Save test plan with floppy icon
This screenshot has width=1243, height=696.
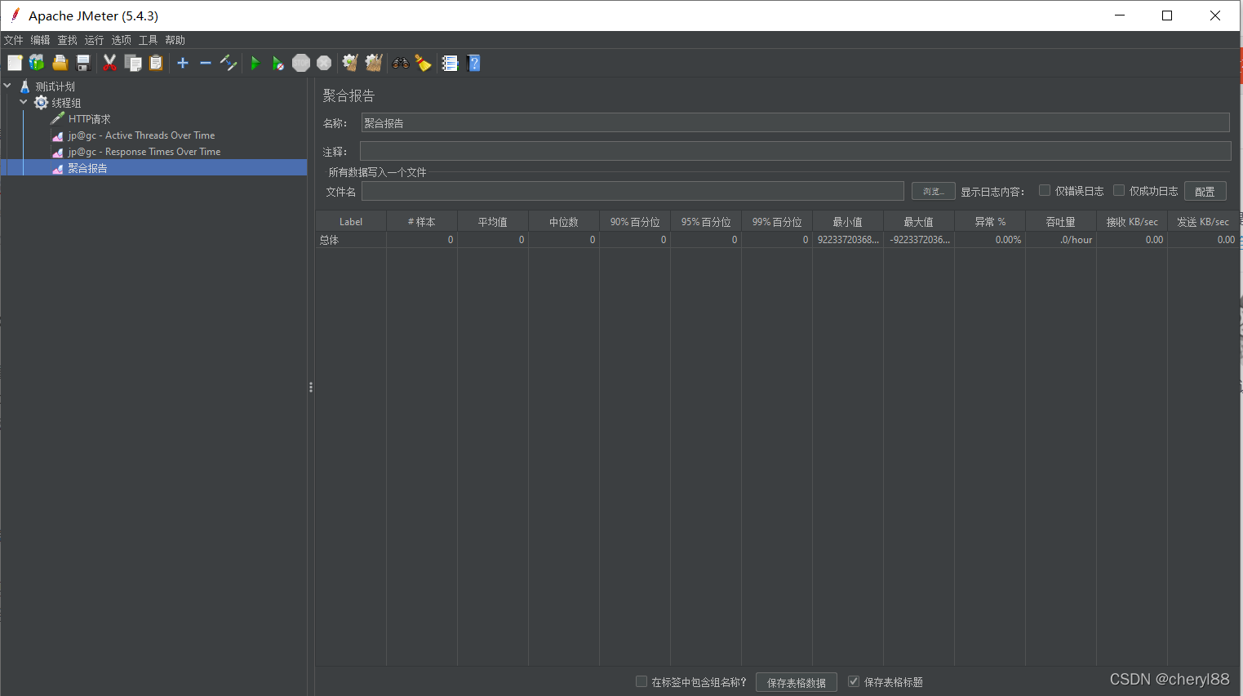(x=82, y=63)
